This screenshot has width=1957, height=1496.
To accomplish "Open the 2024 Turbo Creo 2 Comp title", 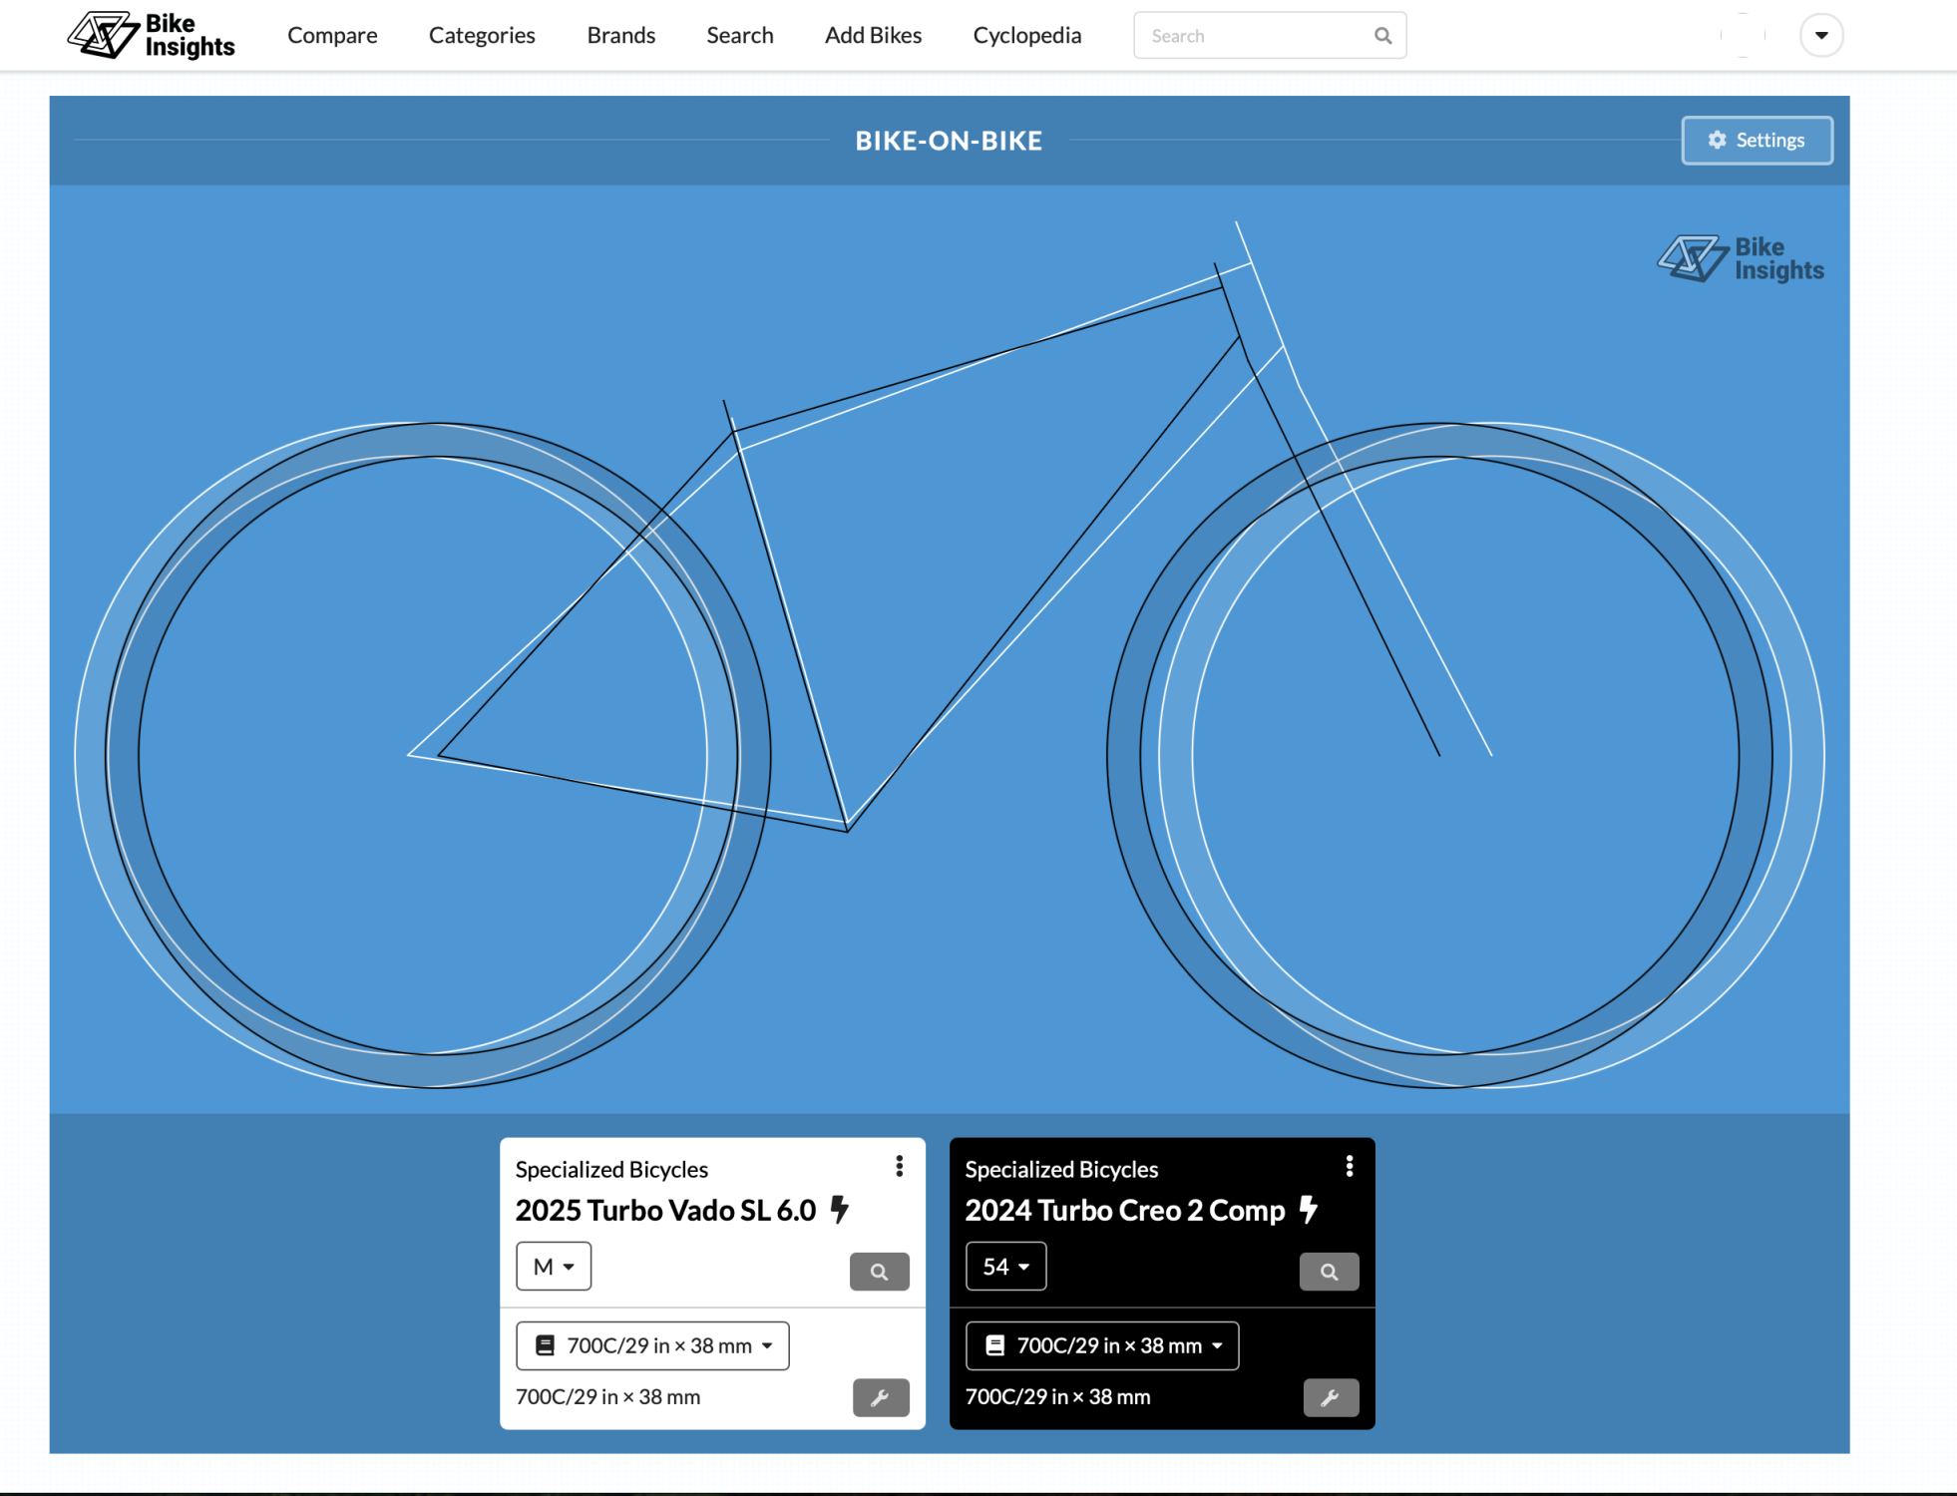I will [x=1124, y=1210].
